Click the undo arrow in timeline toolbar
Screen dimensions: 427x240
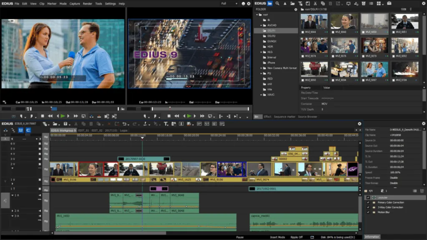(124, 124)
